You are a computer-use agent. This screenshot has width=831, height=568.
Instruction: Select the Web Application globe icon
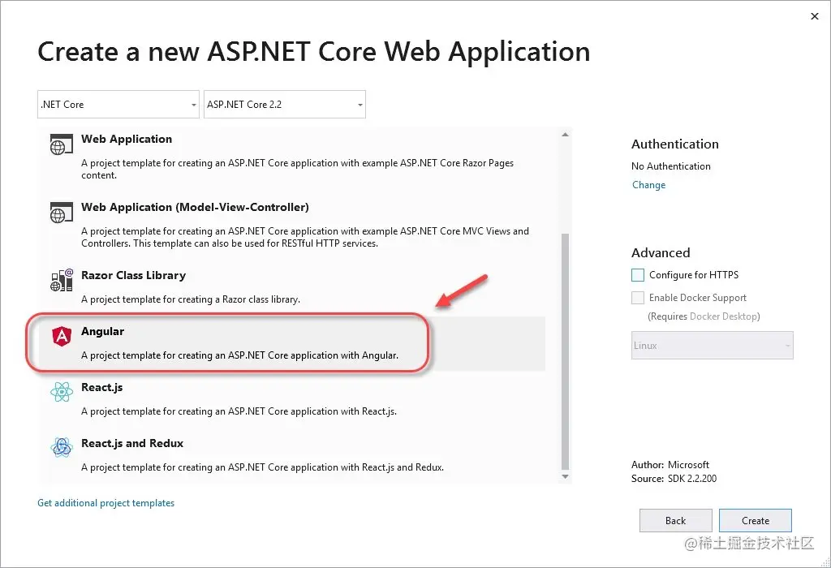pyautogui.click(x=62, y=144)
